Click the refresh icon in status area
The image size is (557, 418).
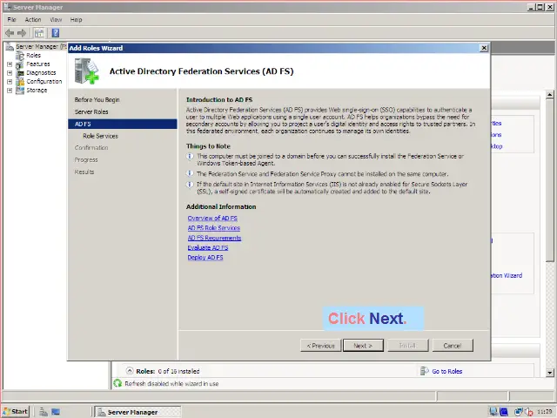117,383
